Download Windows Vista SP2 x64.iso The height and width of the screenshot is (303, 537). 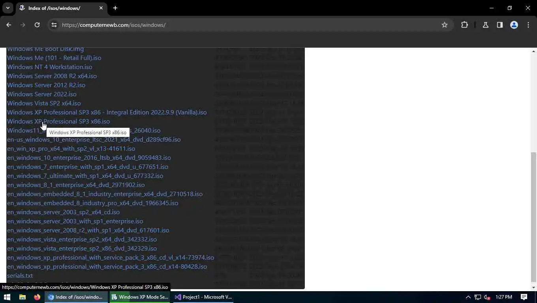44,103
